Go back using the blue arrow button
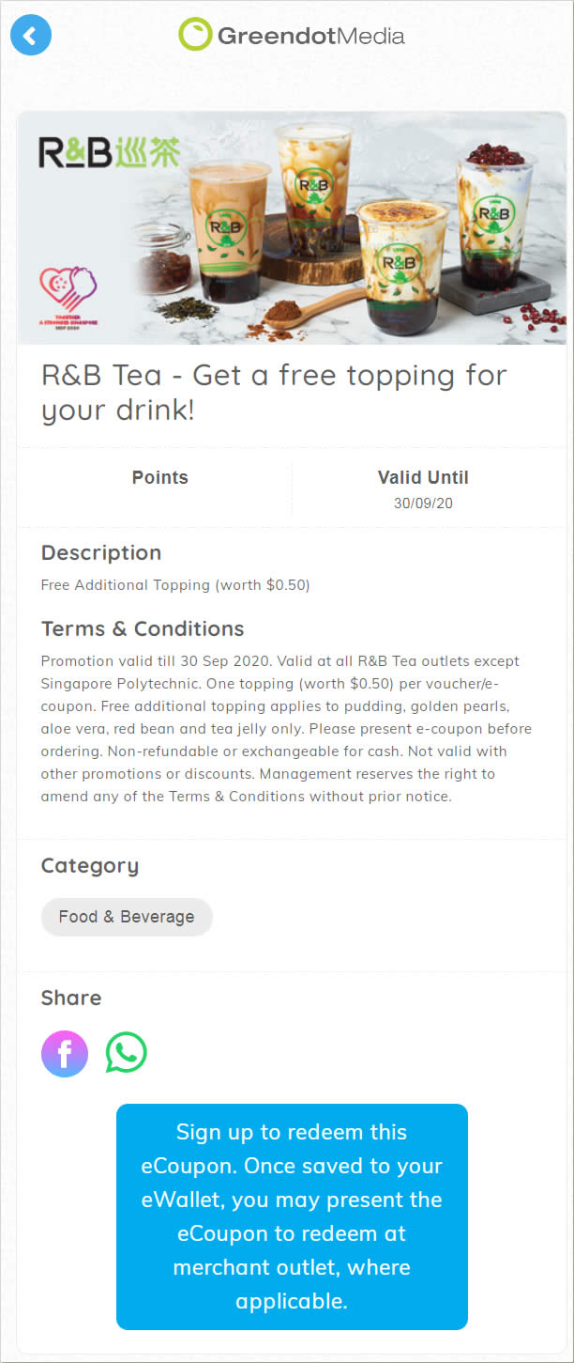 30,36
